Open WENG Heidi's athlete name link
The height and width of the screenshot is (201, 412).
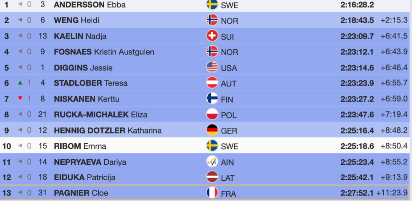(x=76, y=20)
